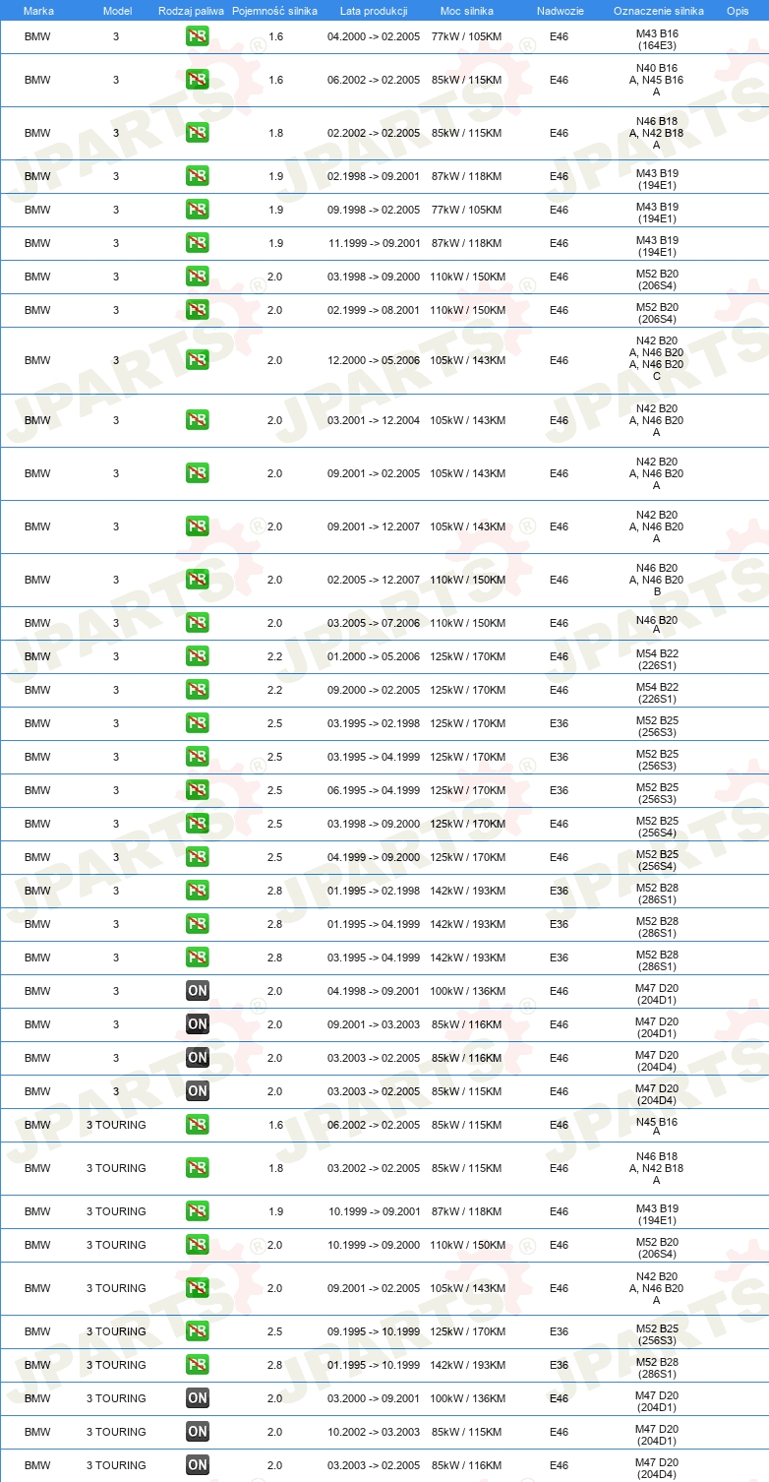The height and width of the screenshot is (1482, 769).
Task: Click the petrol icon in the M54 B22 01.2000 row
Action: (197, 656)
